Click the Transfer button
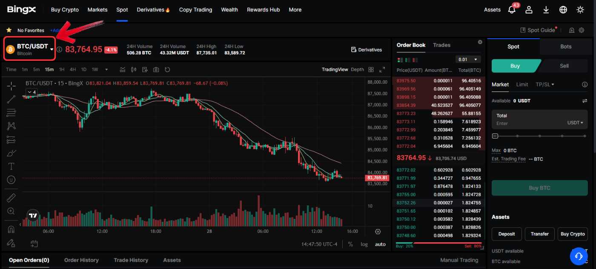The height and width of the screenshot is (269, 596). (x=540, y=234)
